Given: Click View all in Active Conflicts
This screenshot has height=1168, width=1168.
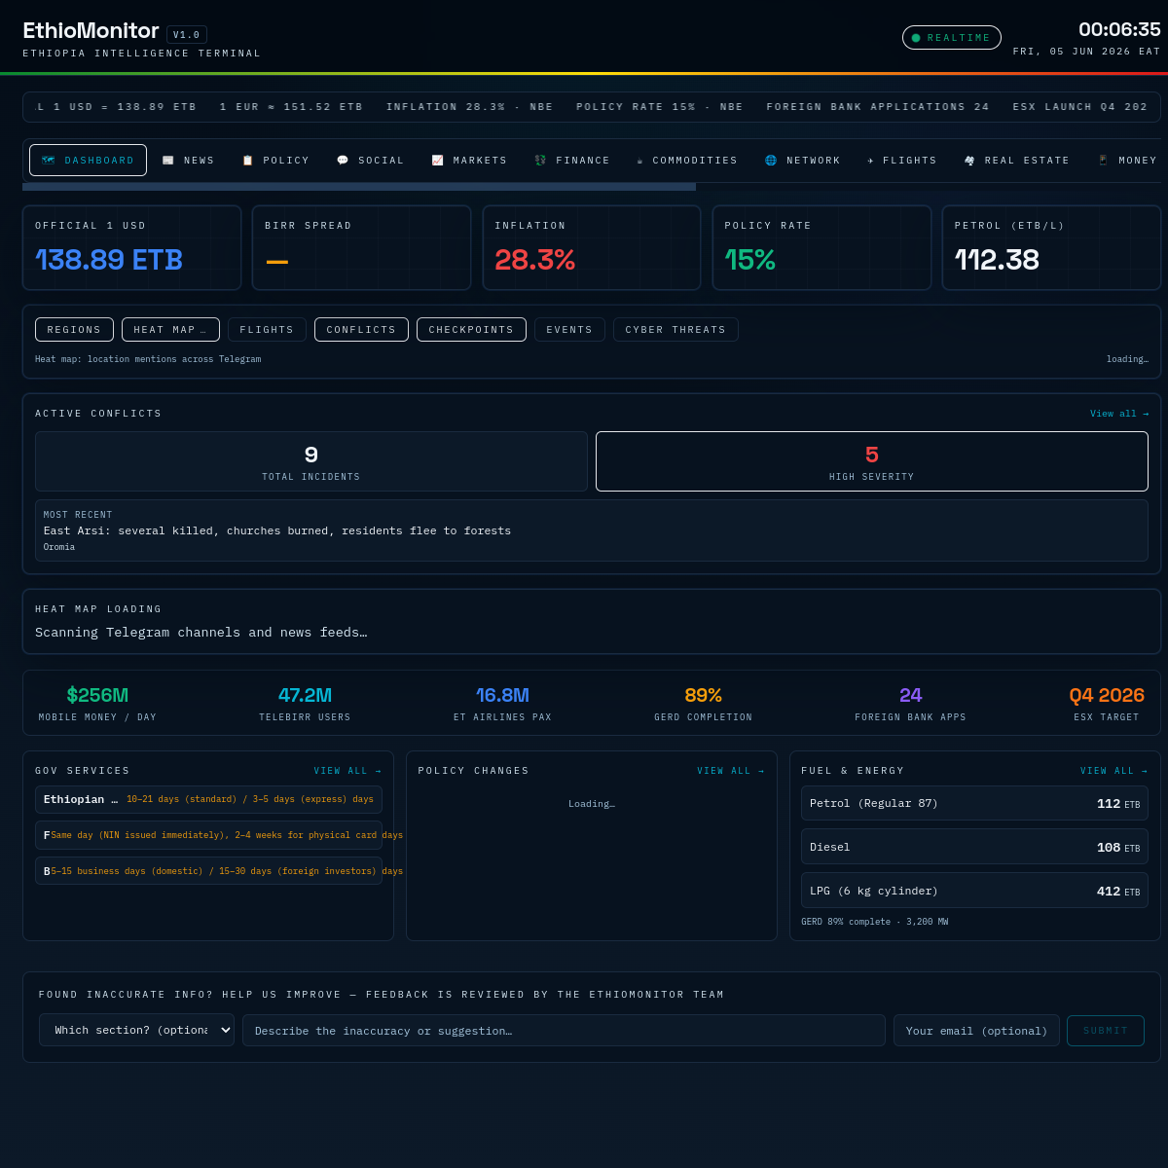Looking at the screenshot, I should 1119,414.
